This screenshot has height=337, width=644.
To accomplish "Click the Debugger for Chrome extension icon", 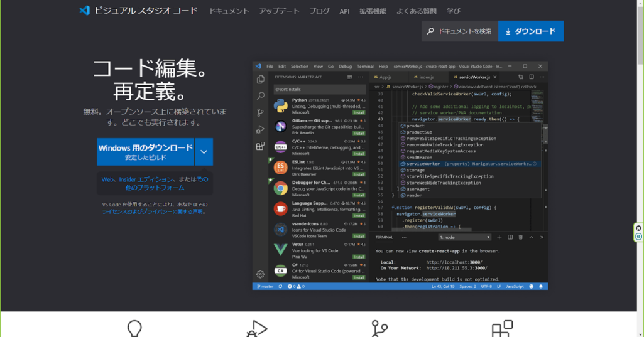I will pyautogui.click(x=280, y=188).
